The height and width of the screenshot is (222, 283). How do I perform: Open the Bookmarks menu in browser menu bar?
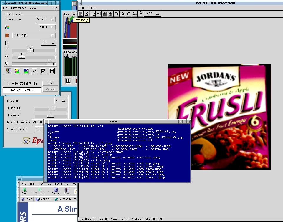pos(61,184)
